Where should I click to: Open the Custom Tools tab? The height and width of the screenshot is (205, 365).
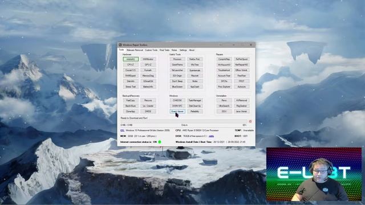coord(151,50)
